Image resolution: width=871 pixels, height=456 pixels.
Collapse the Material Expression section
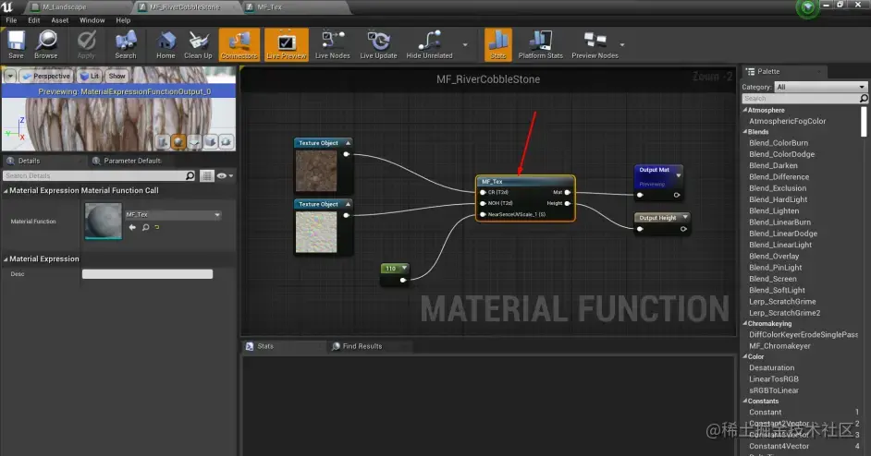click(6, 259)
